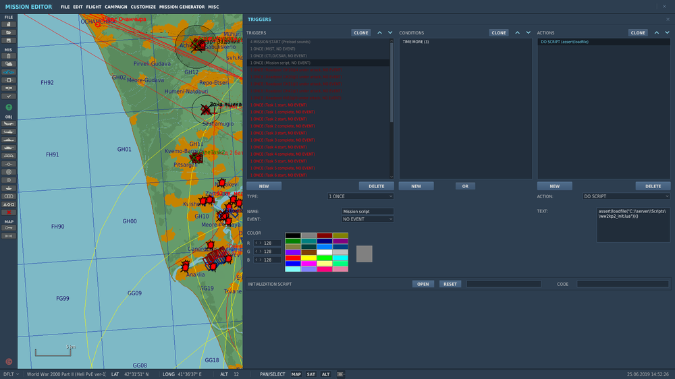Click the NEW button under the triggers list
675x379 pixels.
pyautogui.click(x=264, y=186)
